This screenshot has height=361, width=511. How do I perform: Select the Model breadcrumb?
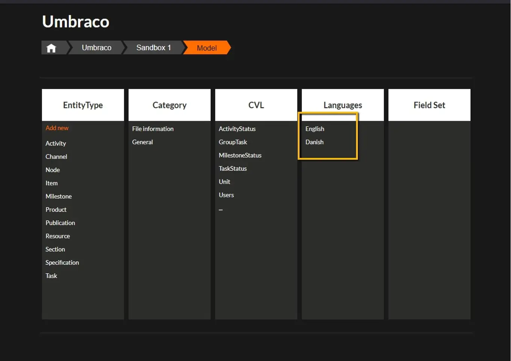(207, 48)
